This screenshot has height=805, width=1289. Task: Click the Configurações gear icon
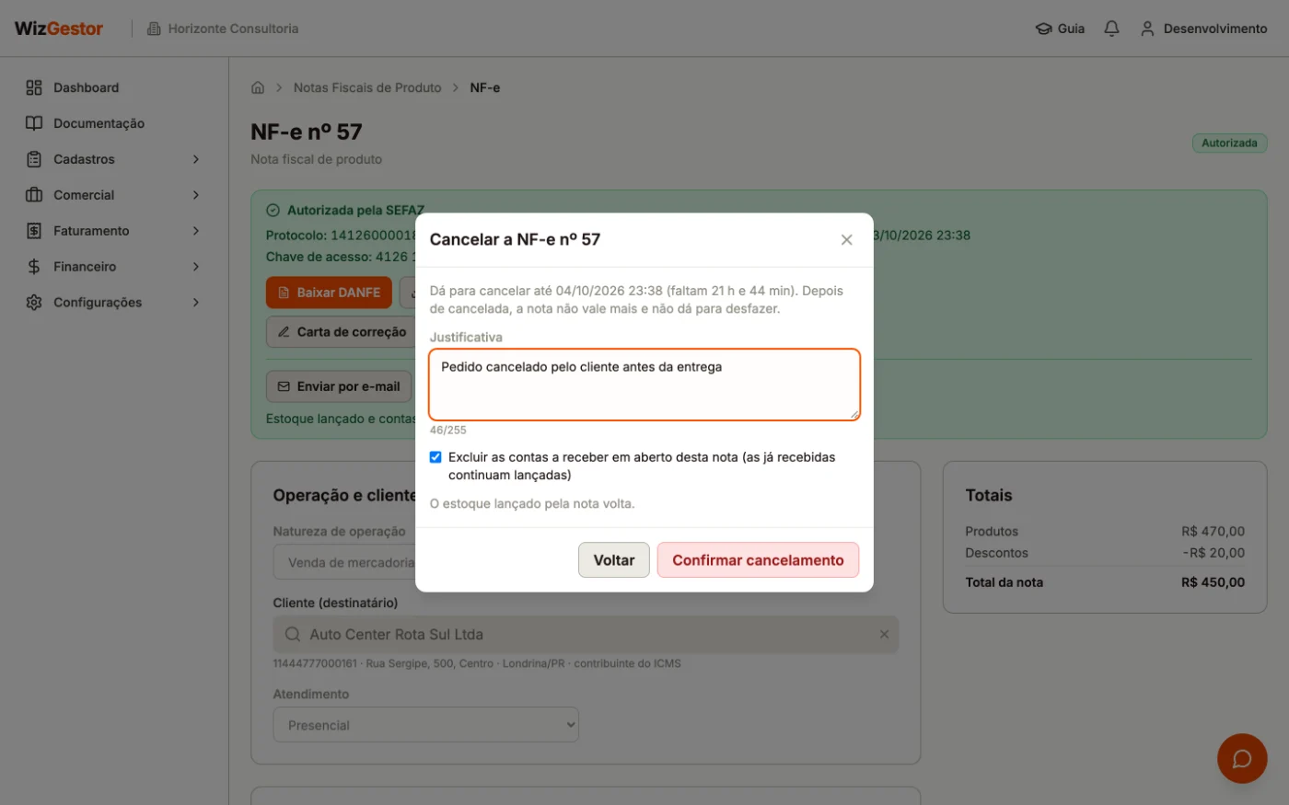pos(34,303)
